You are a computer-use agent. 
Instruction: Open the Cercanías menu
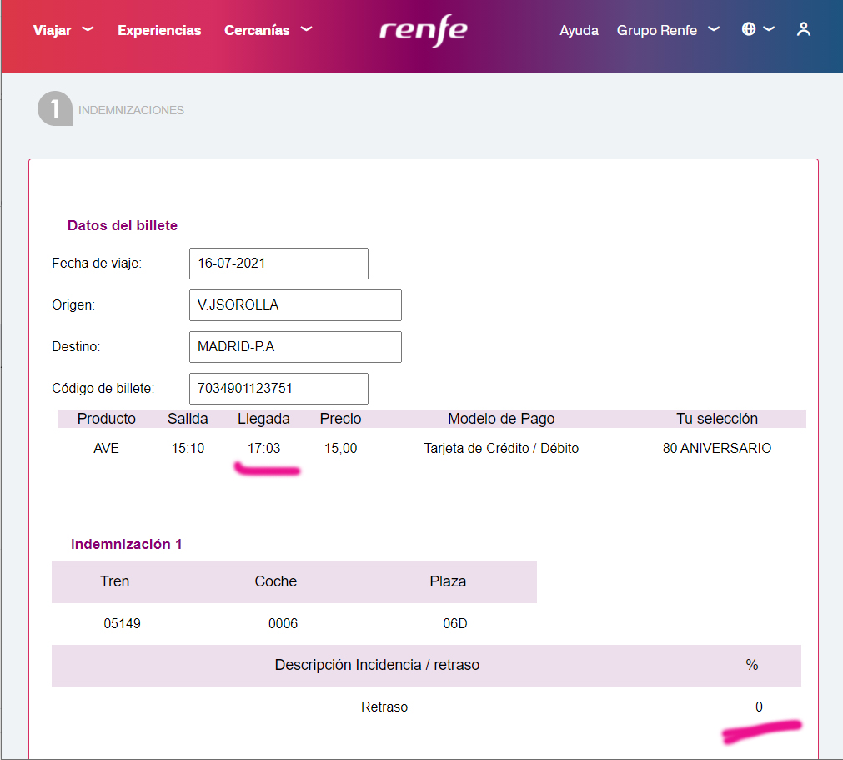coord(257,30)
